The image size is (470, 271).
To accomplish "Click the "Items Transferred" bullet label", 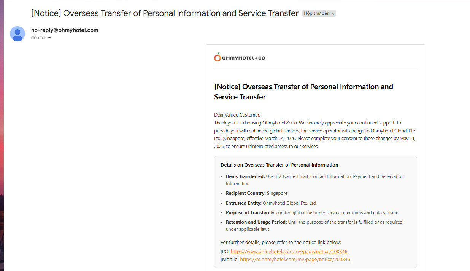I will (245, 176).
